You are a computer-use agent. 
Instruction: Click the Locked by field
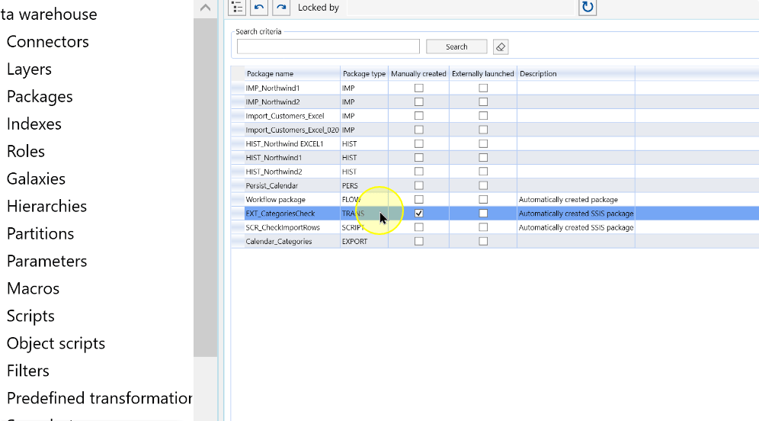[x=461, y=8]
